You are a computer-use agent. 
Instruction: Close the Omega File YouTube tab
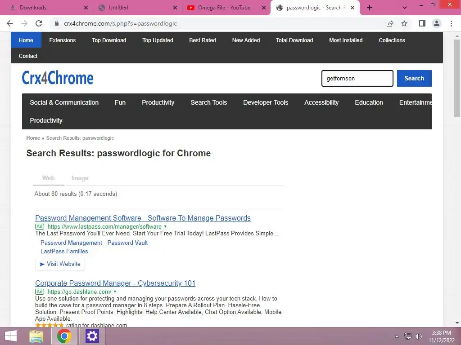point(264,8)
